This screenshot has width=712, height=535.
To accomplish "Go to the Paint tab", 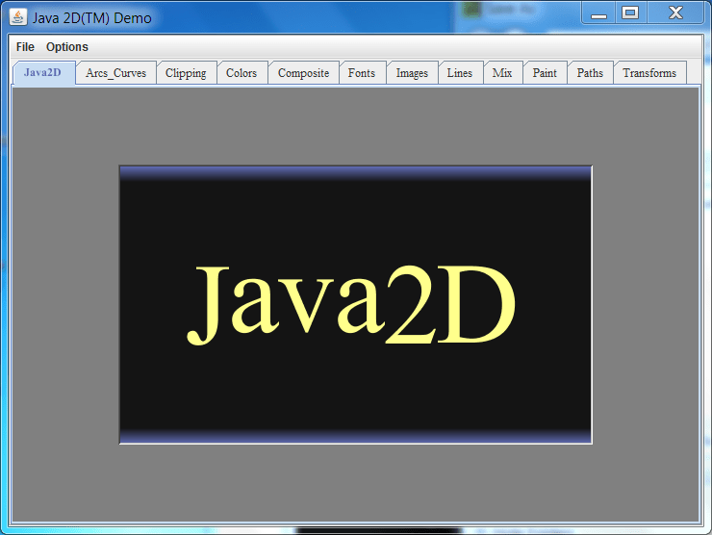I will tap(545, 73).
